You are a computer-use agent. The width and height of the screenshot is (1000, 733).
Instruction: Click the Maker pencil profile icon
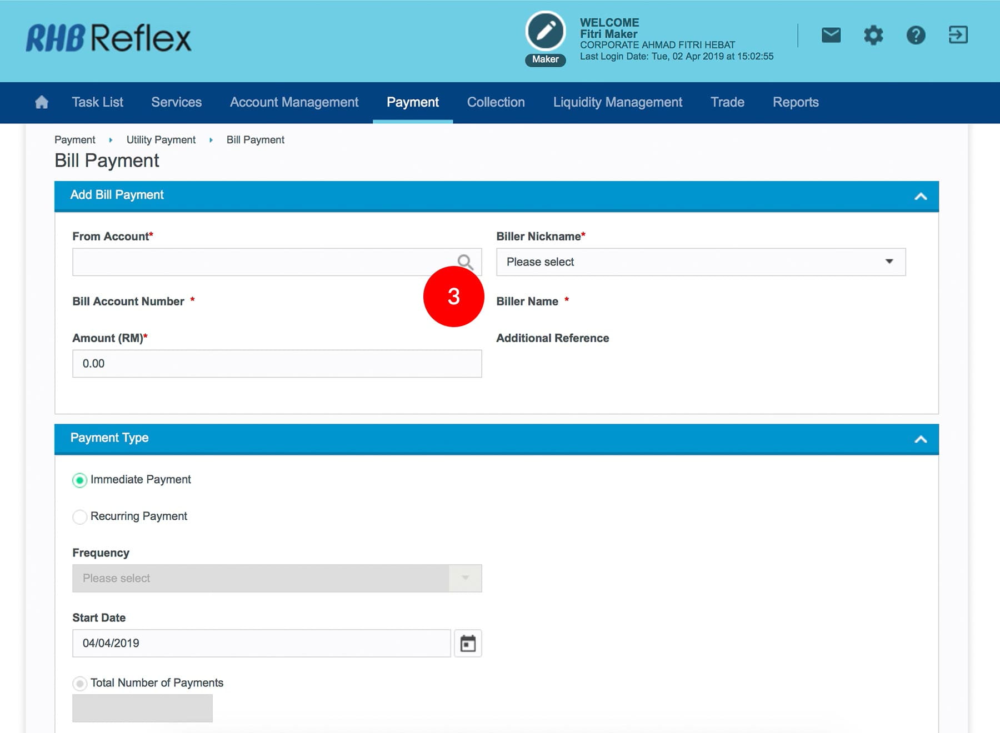click(545, 32)
